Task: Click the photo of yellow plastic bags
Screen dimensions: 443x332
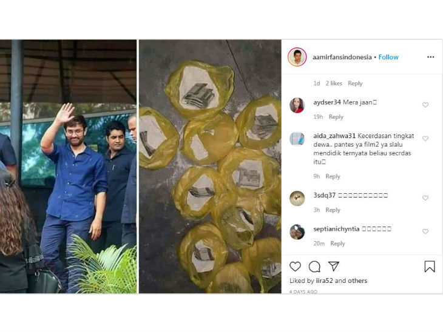Action: point(210,167)
